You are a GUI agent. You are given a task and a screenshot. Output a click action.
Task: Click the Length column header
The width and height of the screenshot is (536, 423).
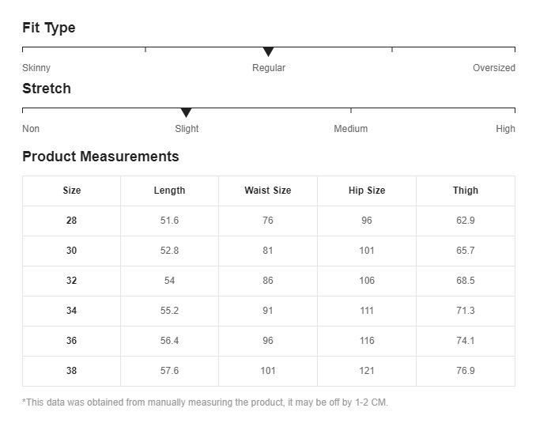[169, 191]
